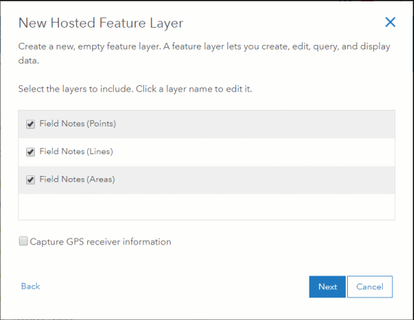This screenshot has height=320, width=414.
Task: Edit the Field Notes (Areas) layer name
Action: click(x=77, y=180)
